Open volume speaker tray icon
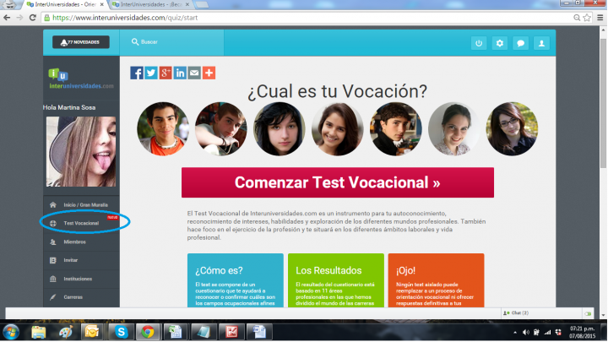Screen dimensions: 608x342 (526, 333)
